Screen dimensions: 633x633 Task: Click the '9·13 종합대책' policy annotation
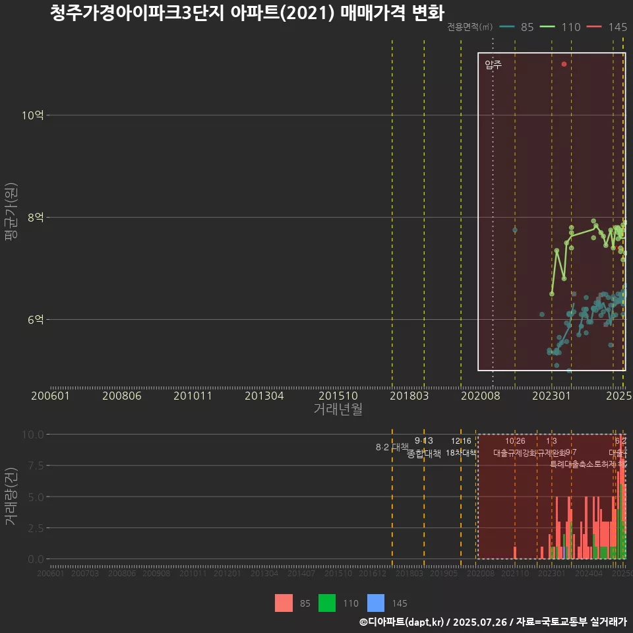pos(424,447)
